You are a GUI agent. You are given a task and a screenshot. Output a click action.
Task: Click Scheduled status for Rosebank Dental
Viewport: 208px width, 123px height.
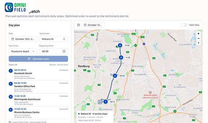click(64, 70)
